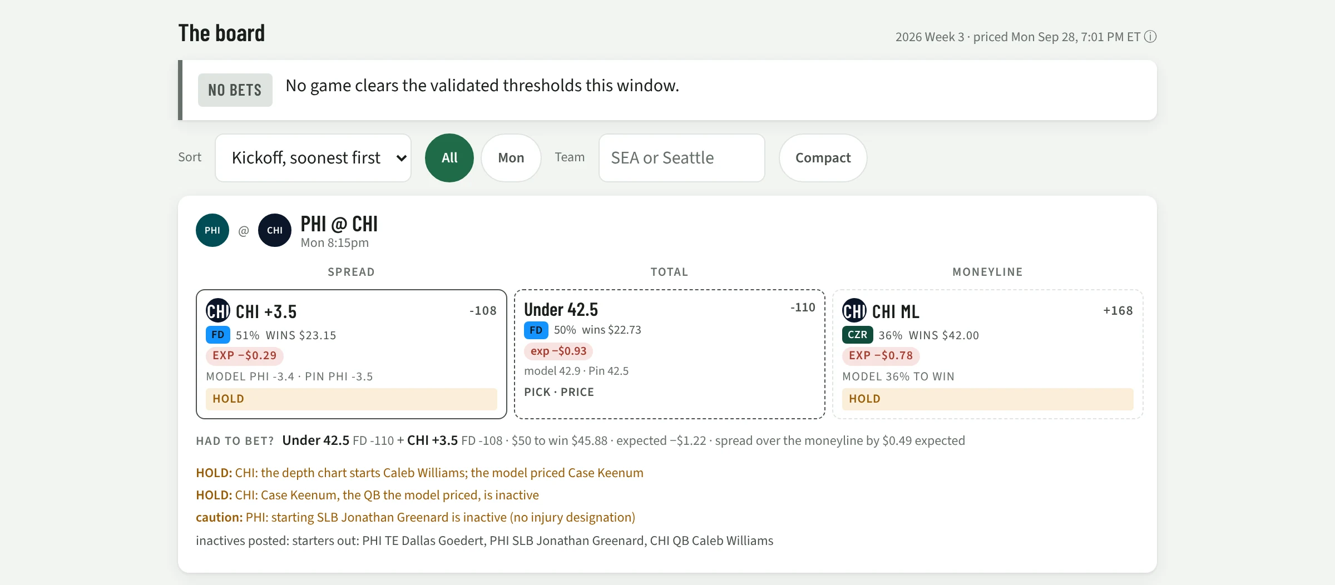Click the 36% WINS $42.00 text
Viewport: 1335px width, 585px height.
pyautogui.click(x=929, y=335)
